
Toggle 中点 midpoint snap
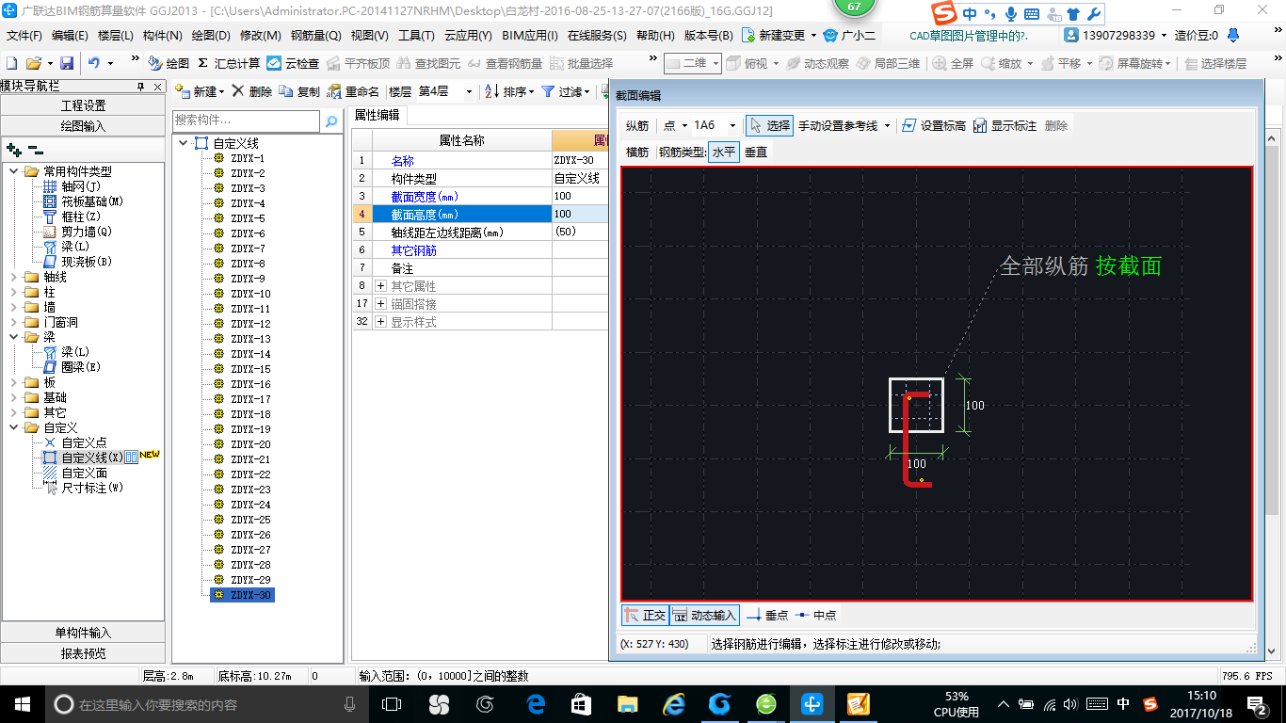point(815,615)
